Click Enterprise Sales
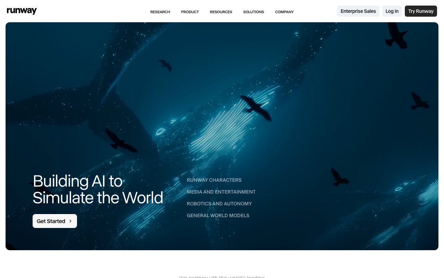 pyautogui.click(x=358, y=11)
